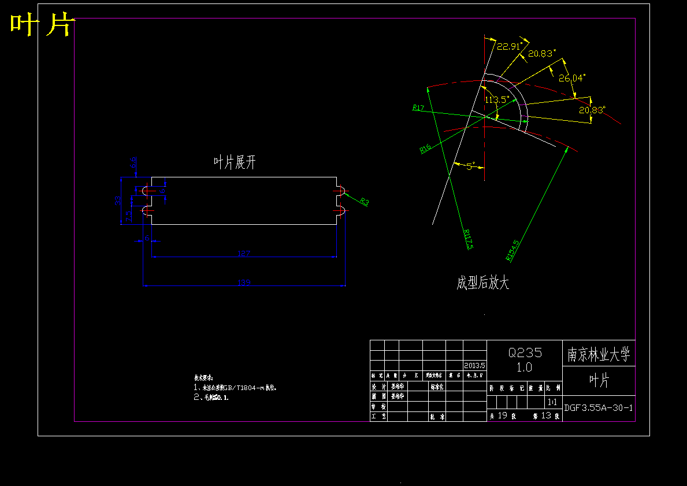Image resolution: width=687 pixels, height=486 pixels.
Task: Click the R16 radius label
Action: (x=425, y=148)
